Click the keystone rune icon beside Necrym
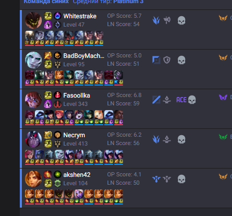 click(x=57, y=135)
